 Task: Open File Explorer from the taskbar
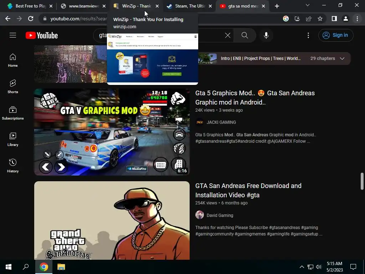[61, 267]
